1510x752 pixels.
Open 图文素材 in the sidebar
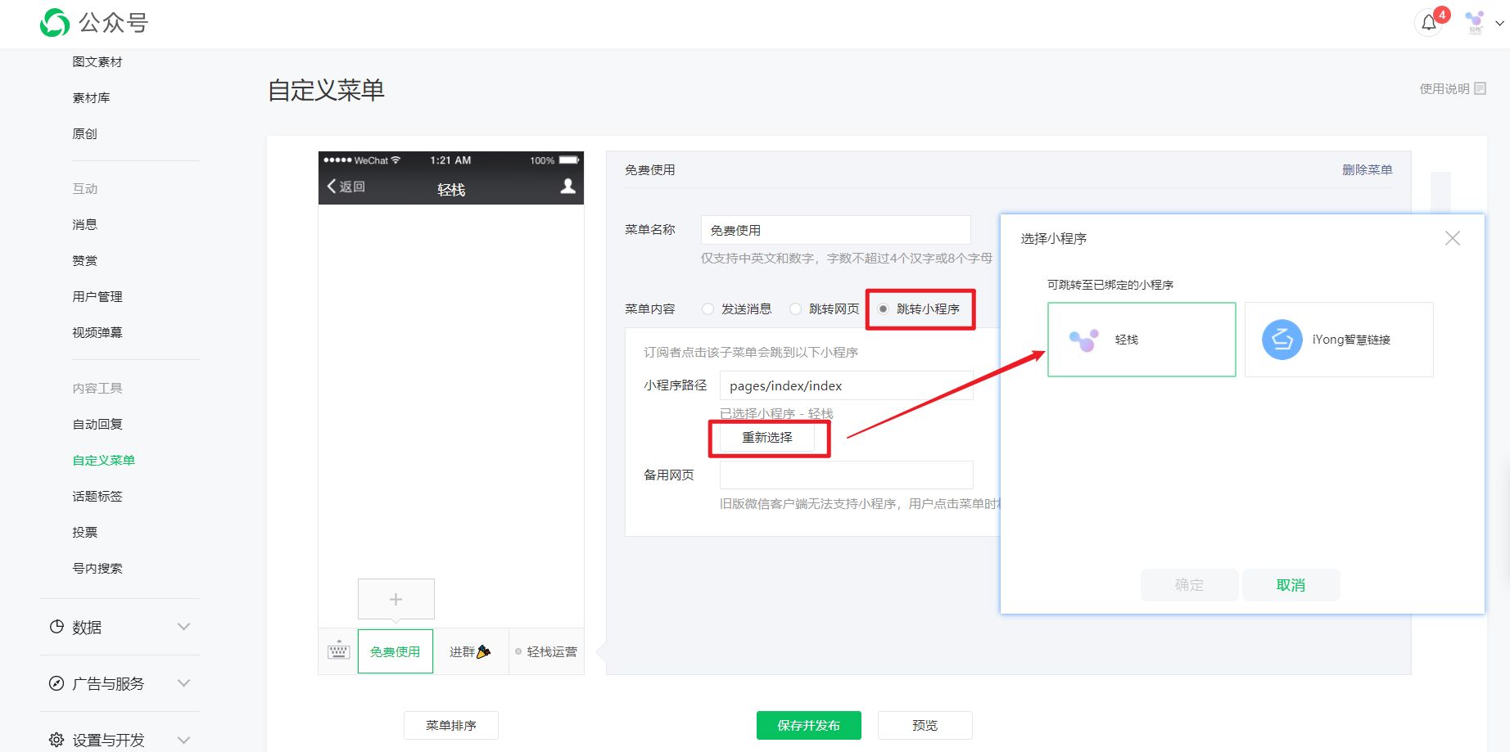coord(97,61)
